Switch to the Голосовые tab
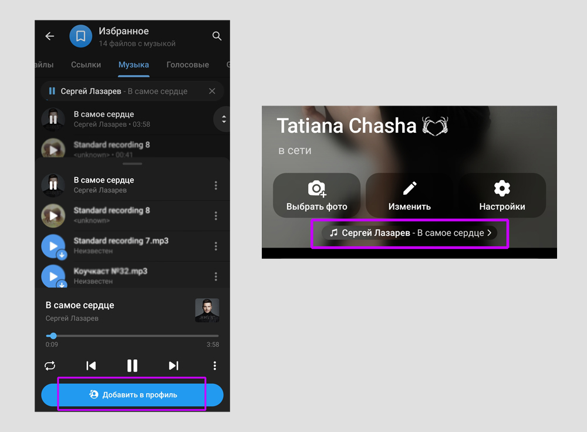This screenshot has width=587, height=432. tap(188, 65)
